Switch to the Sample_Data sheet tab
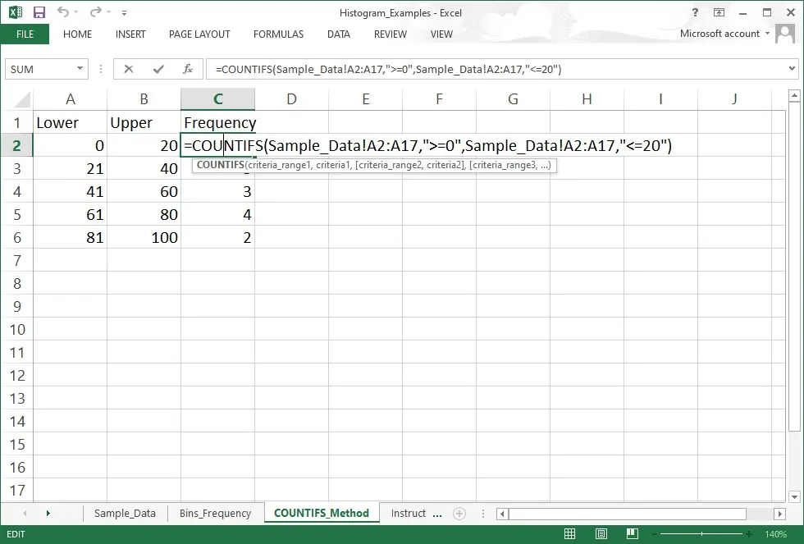This screenshot has width=804, height=544. (x=125, y=513)
